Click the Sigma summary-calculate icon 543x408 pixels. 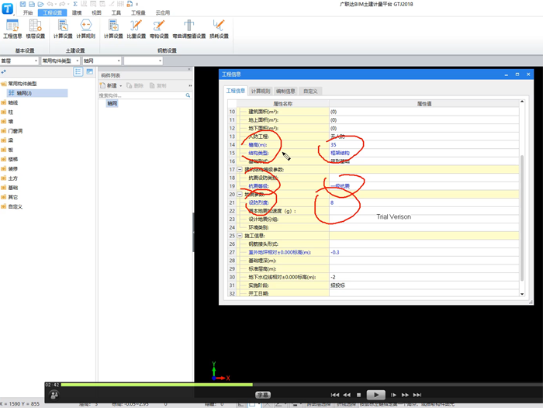coord(75,4)
